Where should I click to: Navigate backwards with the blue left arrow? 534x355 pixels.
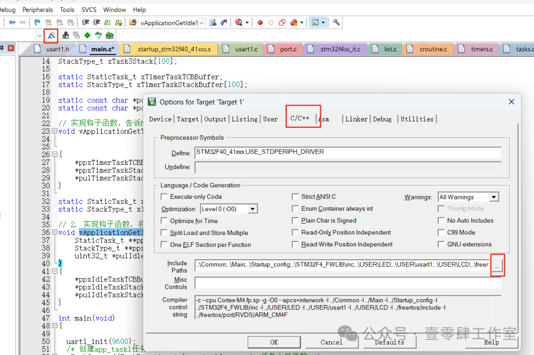tap(12, 22)
